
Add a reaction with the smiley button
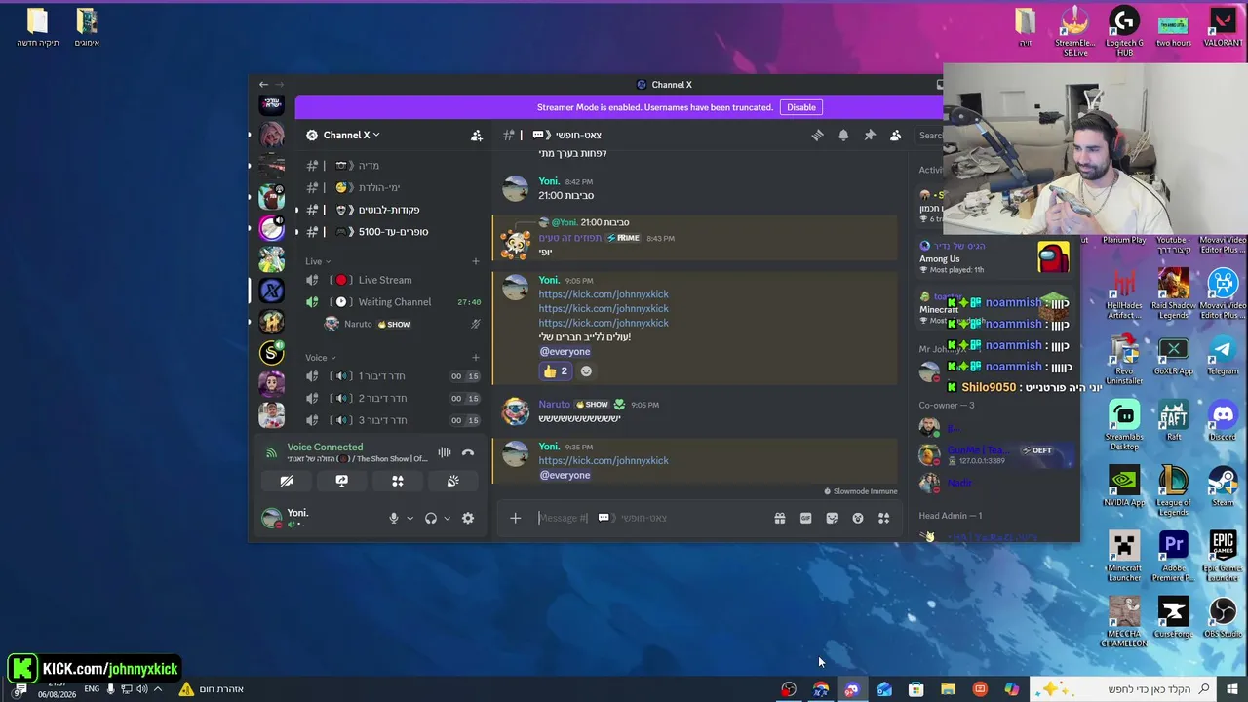(586, 371)
